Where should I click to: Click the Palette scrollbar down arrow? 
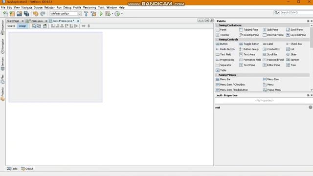coord(312,90)
